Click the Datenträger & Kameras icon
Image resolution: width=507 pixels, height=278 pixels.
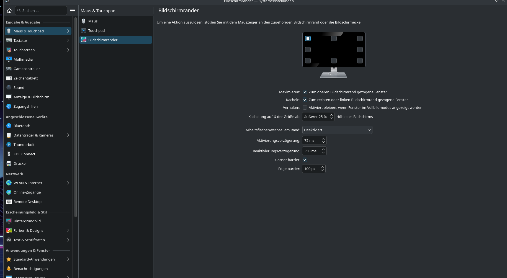pos(9,135)
